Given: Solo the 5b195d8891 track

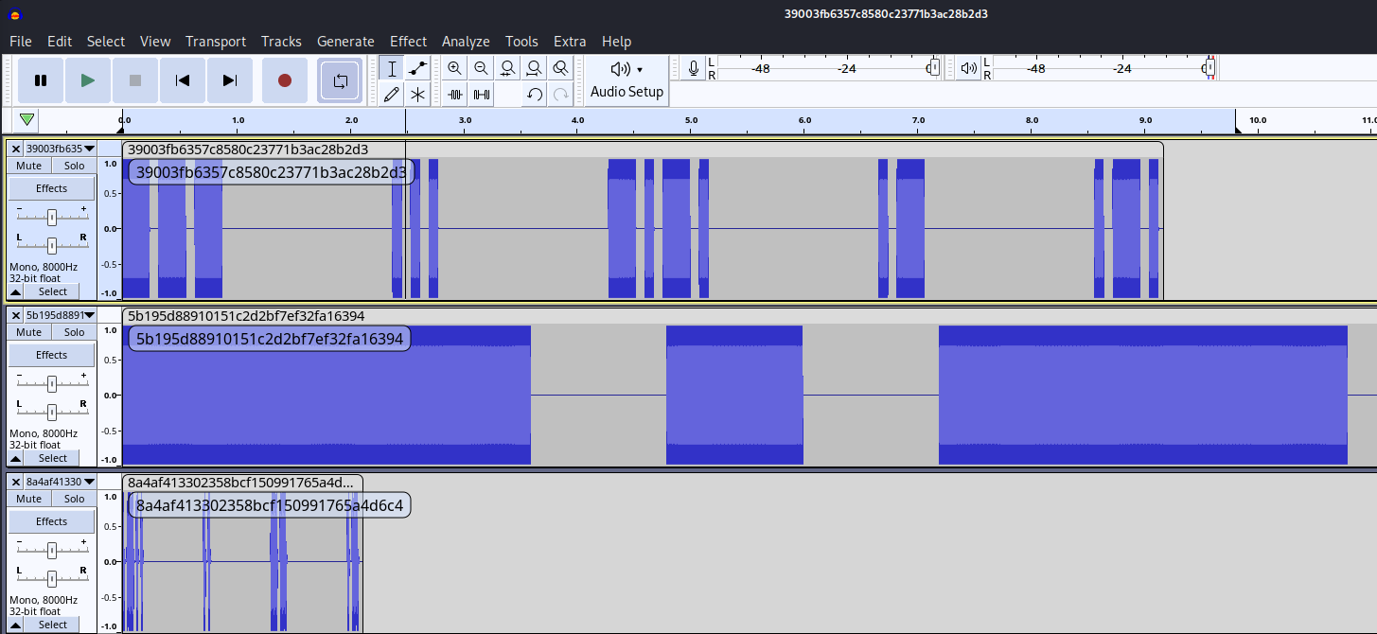Looking at the screenshot, I should 74,332.
